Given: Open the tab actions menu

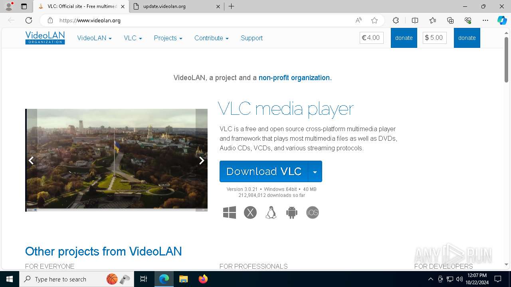Looking at the screenshot, I should point(24,6).
